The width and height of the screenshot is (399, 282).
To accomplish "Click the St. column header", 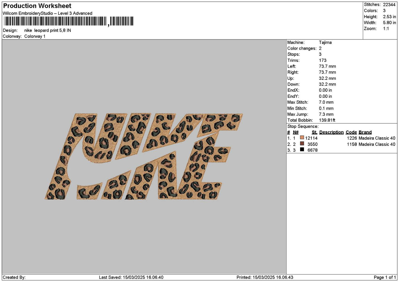I will pos(315,132).
